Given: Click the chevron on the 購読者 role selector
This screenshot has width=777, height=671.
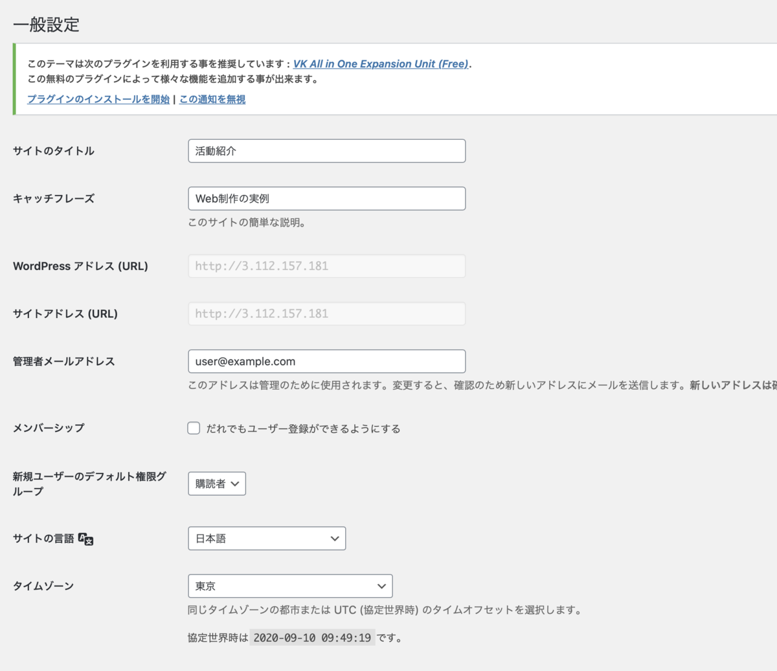Looking at the screenshot, I should click(x=236, y=483).
